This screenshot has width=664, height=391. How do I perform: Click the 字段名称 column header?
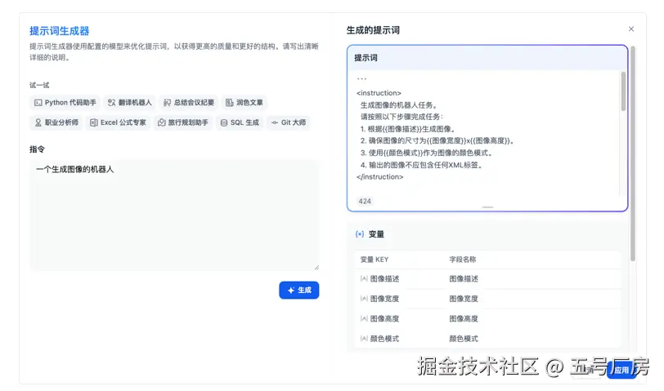point(463,260)
